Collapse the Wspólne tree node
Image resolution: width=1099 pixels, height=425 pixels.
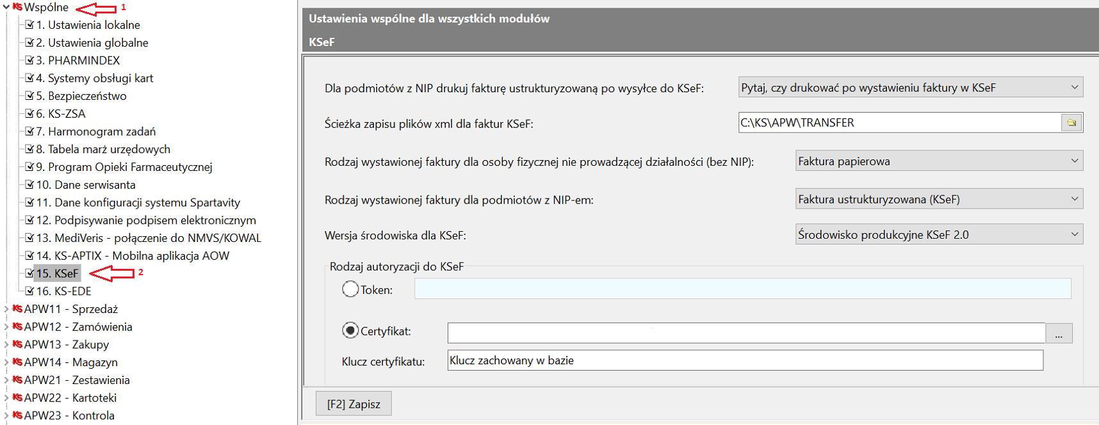[x=6, y=7]
